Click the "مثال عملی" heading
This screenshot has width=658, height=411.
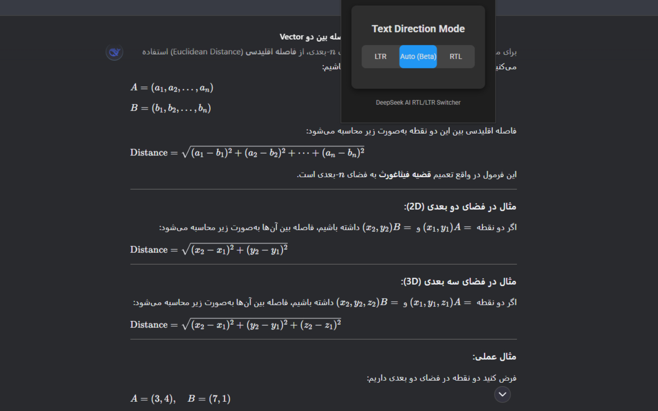coord(494,357)
